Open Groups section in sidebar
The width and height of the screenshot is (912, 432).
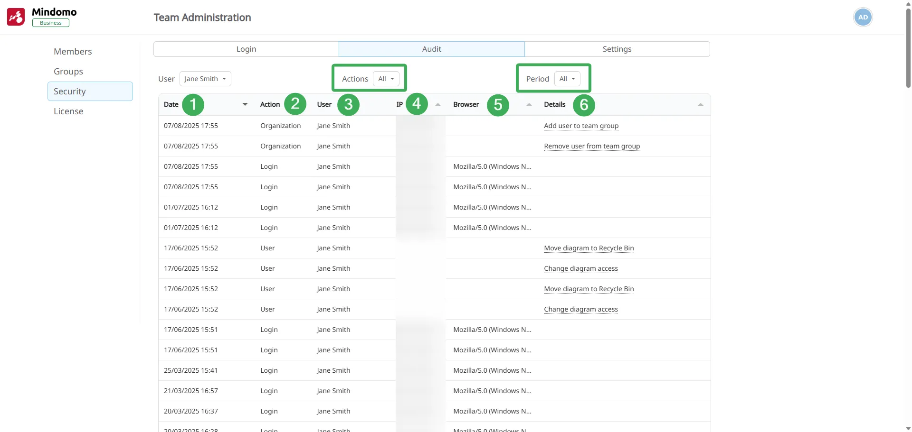pyautogui.click(x=68, y=72)
